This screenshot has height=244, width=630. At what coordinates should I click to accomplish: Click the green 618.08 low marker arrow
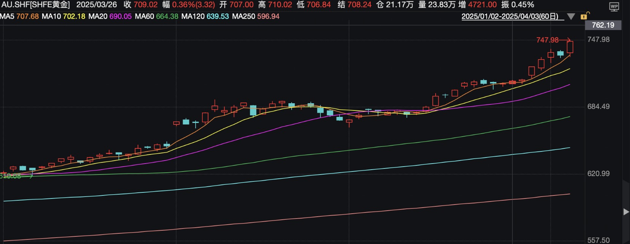tap(16, 176)
